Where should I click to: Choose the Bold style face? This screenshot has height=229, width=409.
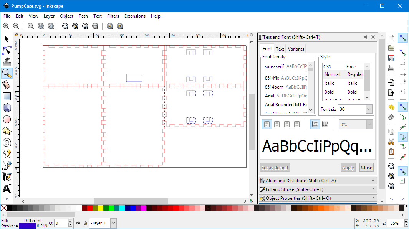pos(343,92)
